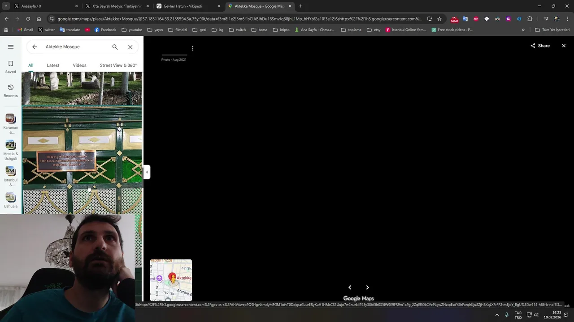Select the Street View & 360° tab
Screen dimensions: 574x322
pyautogui.click(x=118, y=65)
